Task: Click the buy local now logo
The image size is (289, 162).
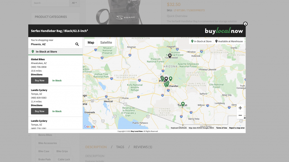Action: (x=224, y=31)
